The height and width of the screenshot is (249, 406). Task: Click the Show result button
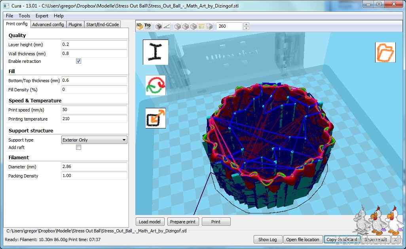click(376, 240)
